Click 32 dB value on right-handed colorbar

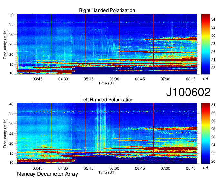click(213, 27)
